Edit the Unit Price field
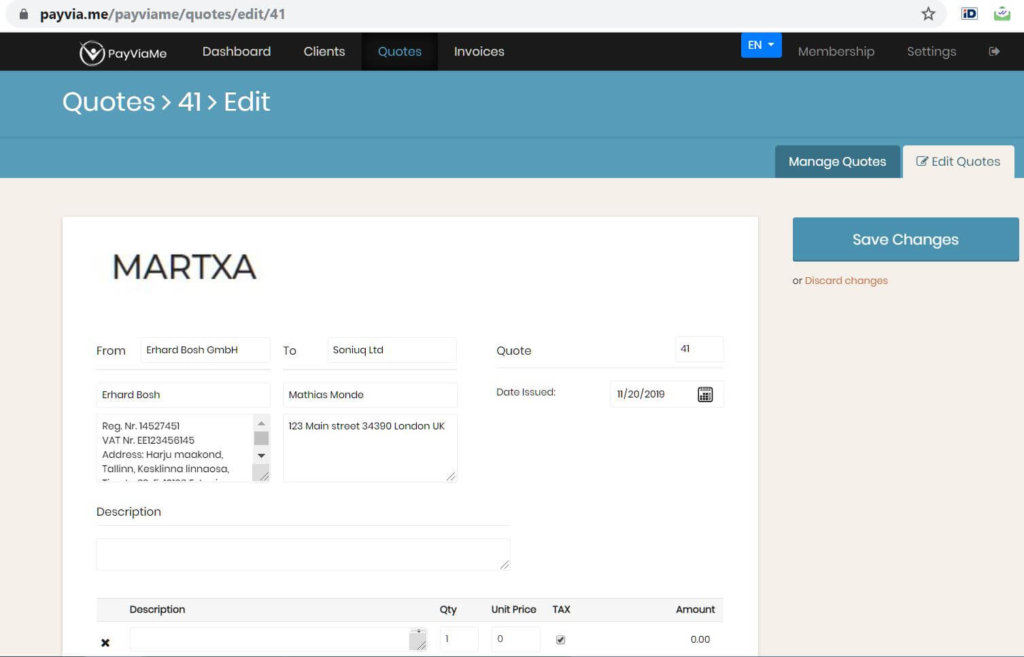The width and height of the screenshot is (1024, 657). [515, 639]
